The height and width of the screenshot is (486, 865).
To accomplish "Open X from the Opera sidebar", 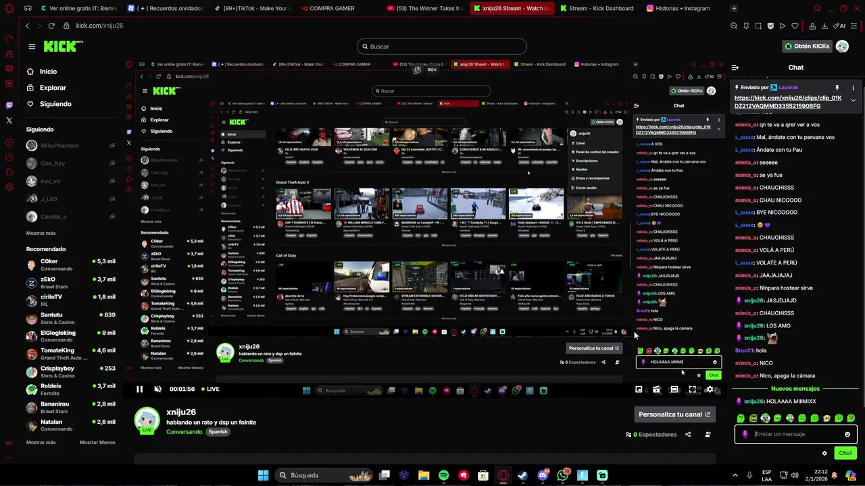I will point(9,120).
